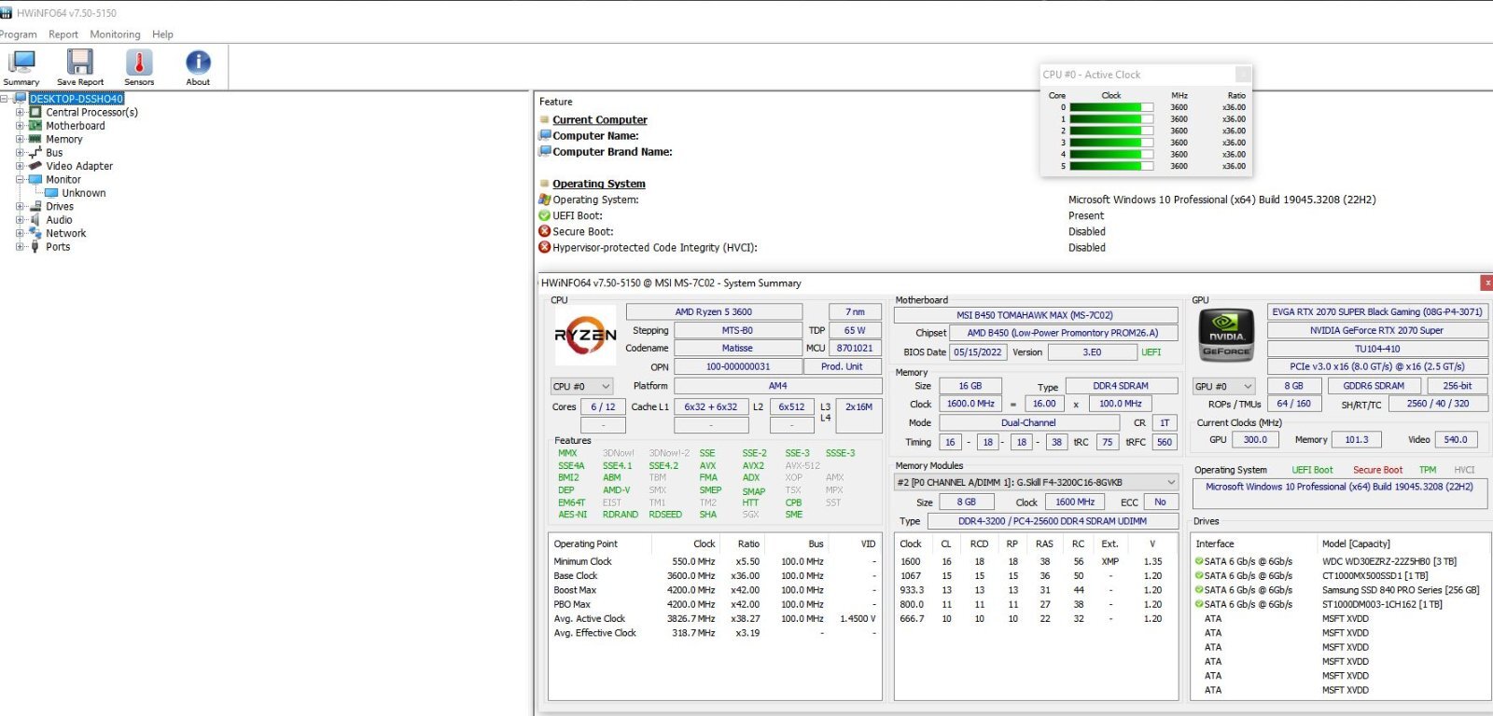Click the Core 0 clock bar
Screen dimensions: 1493x716
1111,107
